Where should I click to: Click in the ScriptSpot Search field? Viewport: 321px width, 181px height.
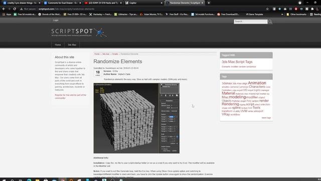(251, 22)
